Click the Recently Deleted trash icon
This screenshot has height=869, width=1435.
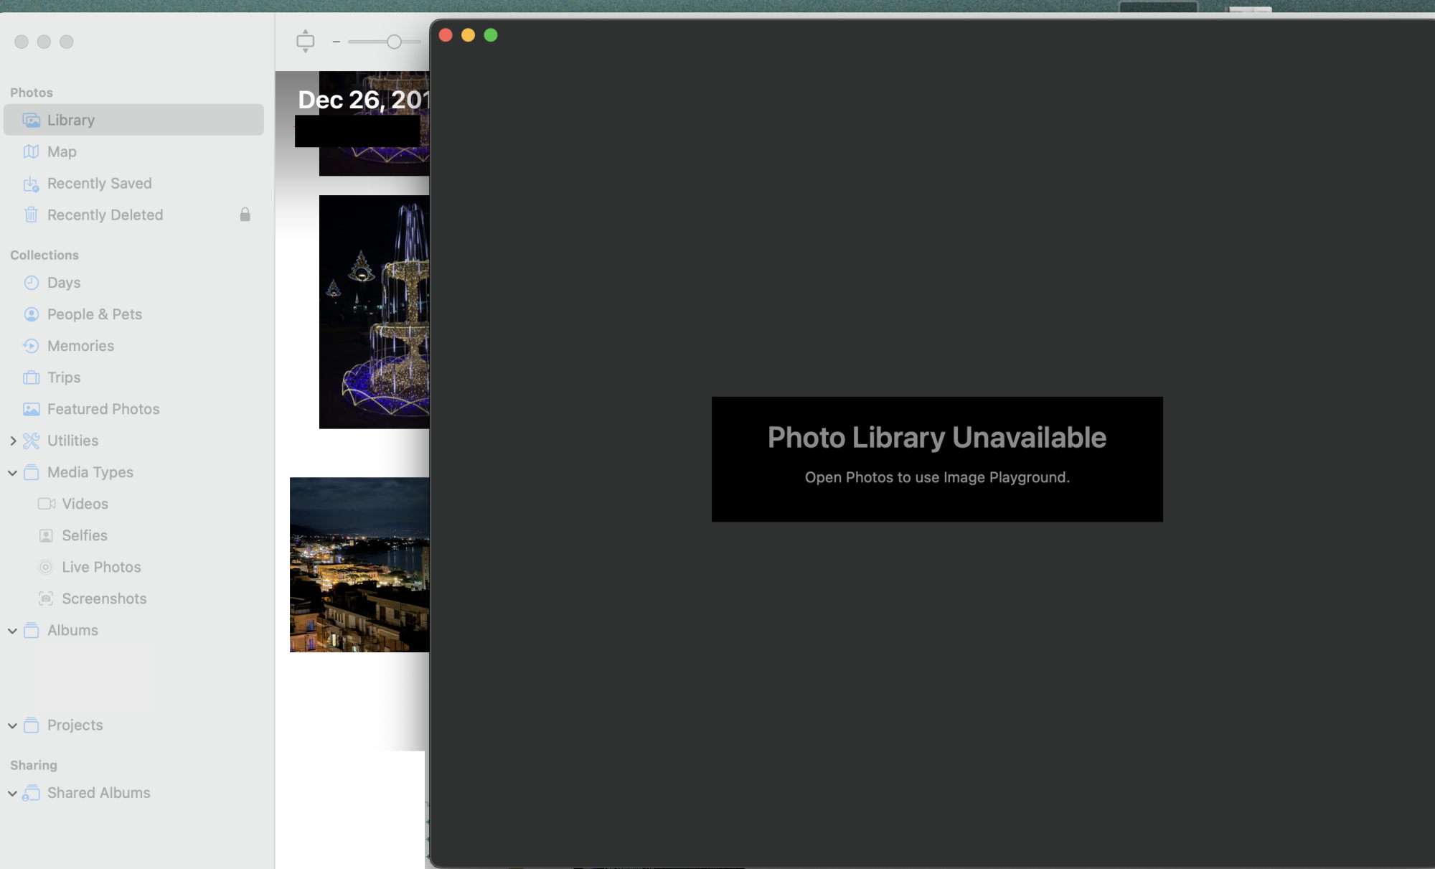pos(31,215)
